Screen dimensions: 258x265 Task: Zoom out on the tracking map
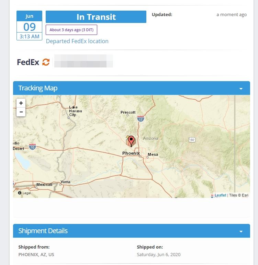coord(21,112)
